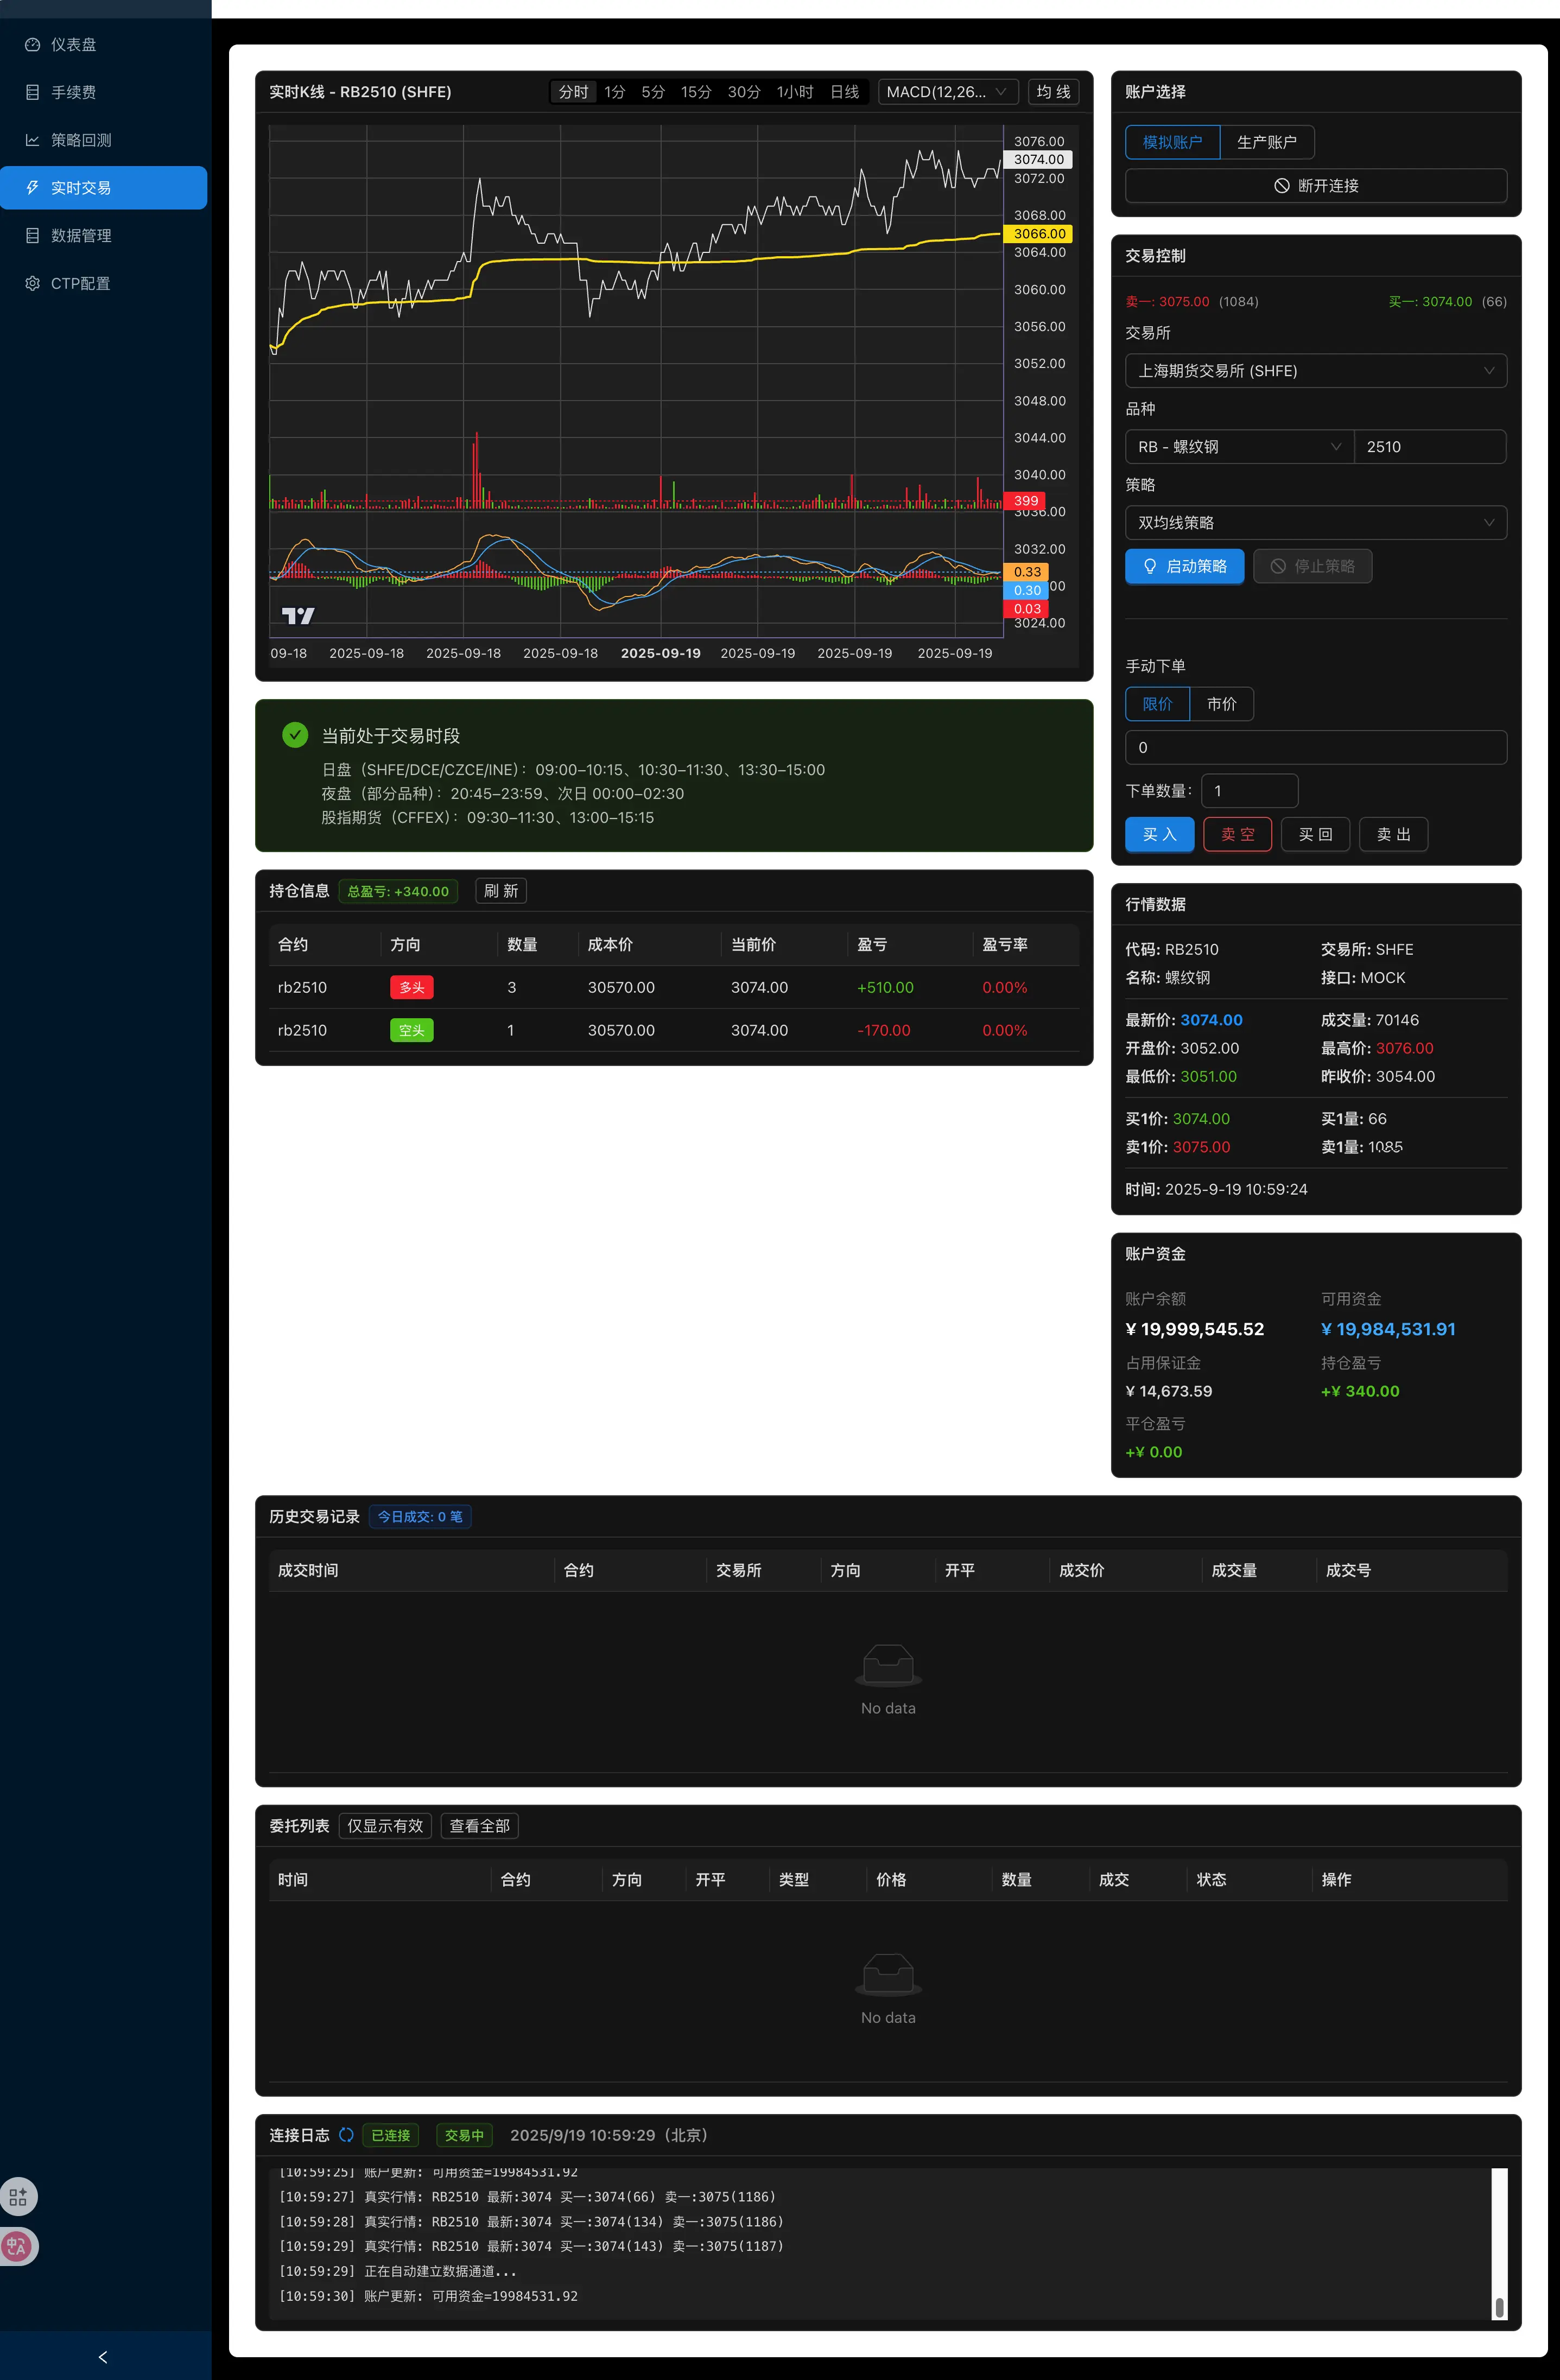1560x2380 pixels.
Task: Click the TradingView logo on chart
Action: coord(298,616)
